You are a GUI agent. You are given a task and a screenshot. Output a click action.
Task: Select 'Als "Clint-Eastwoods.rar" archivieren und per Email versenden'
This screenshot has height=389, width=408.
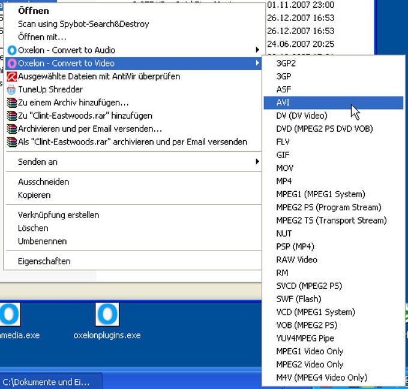coord(133,142)
